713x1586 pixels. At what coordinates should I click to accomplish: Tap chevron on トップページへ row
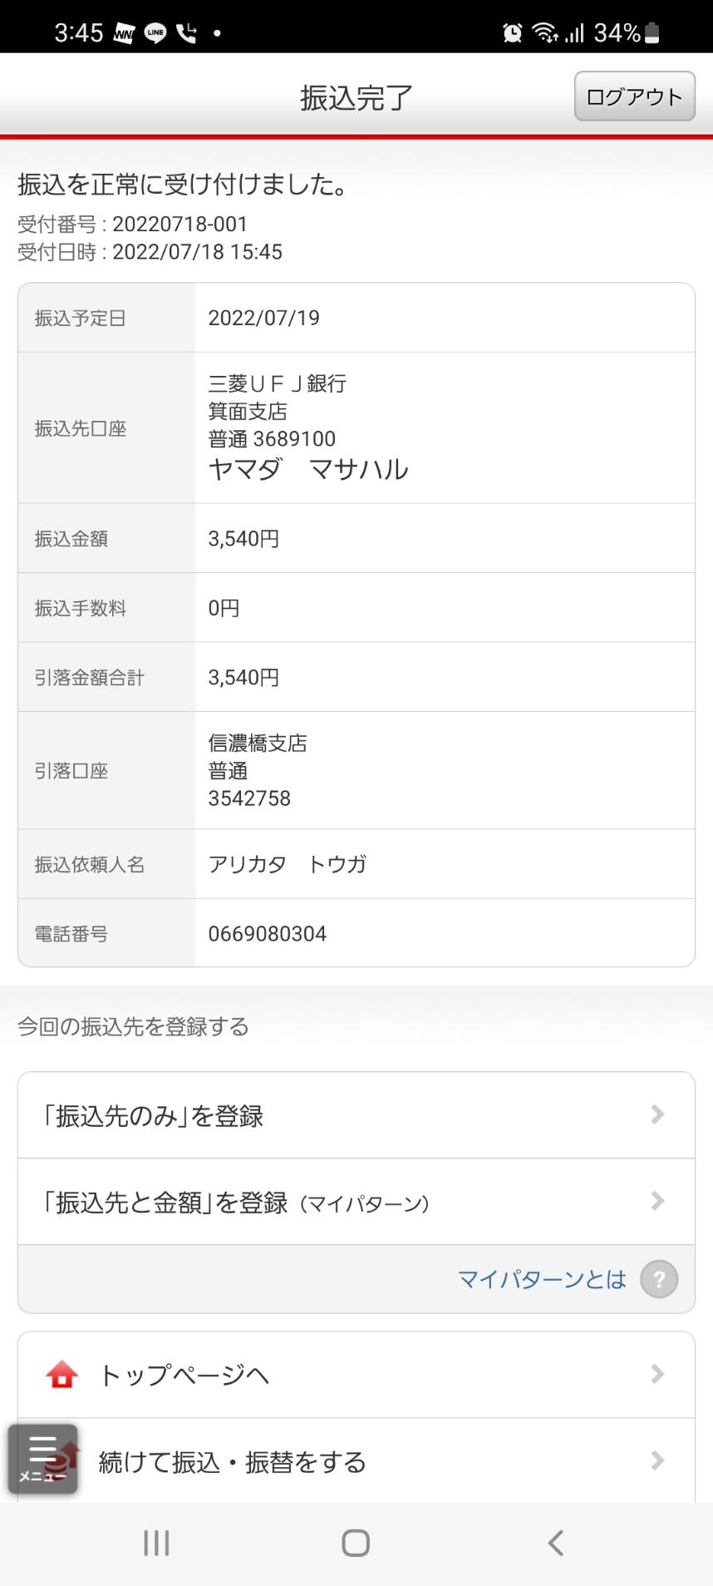pos(657,1374)
